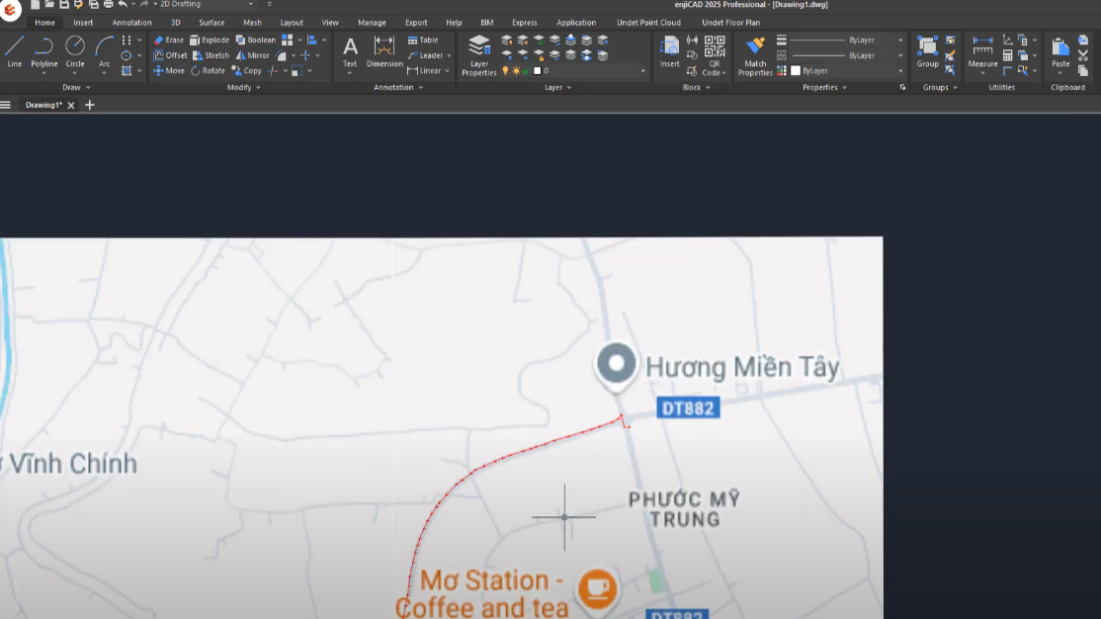Select the Text annotation tool
The image size is (1101, 619).
coord(350,52)
